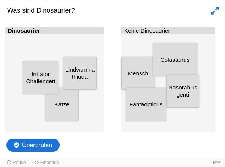Viewport: 225px width, 167px height.
Task: Click the checkmark icon on Überprüfen
Action: click(16, 145)
